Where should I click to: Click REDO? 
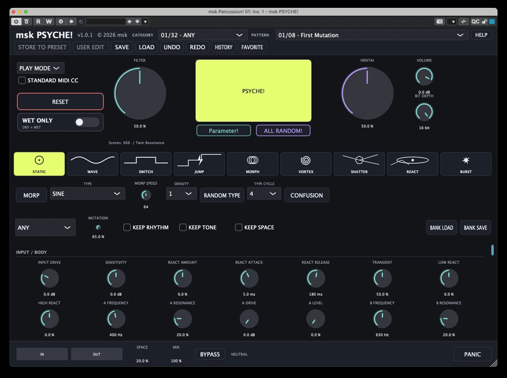[198, 47]
